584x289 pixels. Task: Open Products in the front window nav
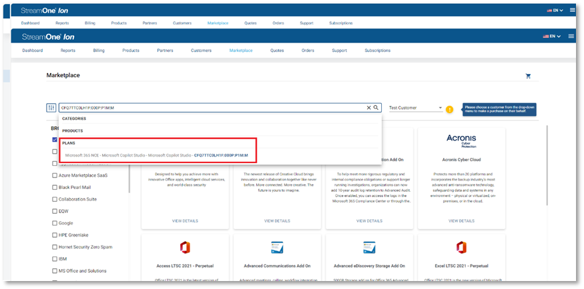[131, 51]
